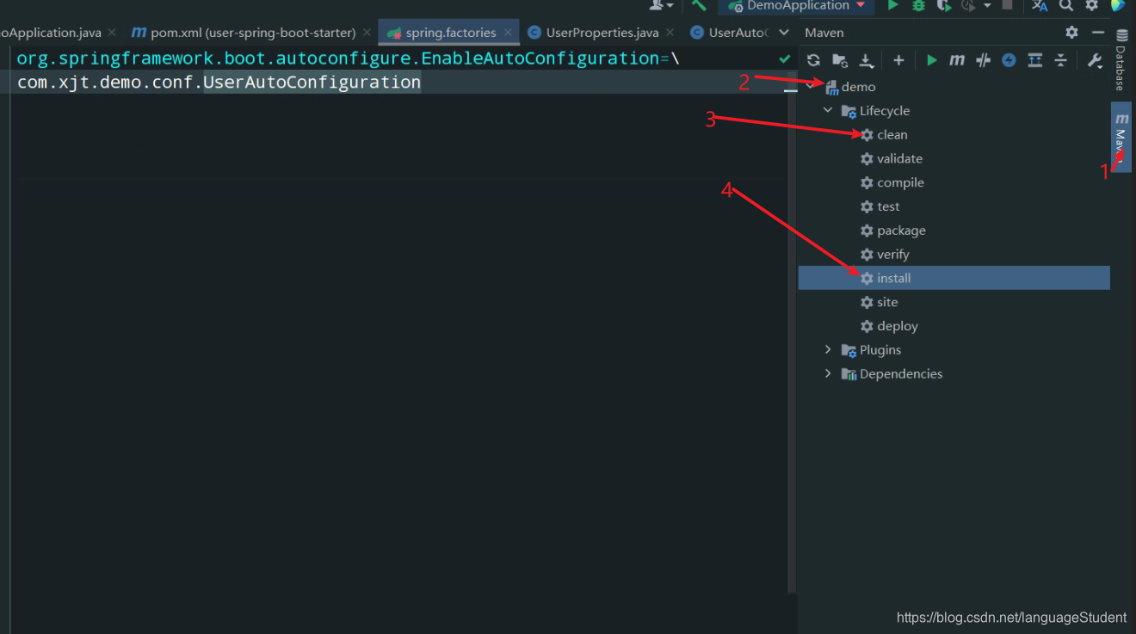Open profiler run options dropdown arrow
Screen dimensions: 1136x634
(x=986, y=6)
